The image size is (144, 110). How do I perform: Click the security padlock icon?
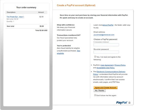129,103
